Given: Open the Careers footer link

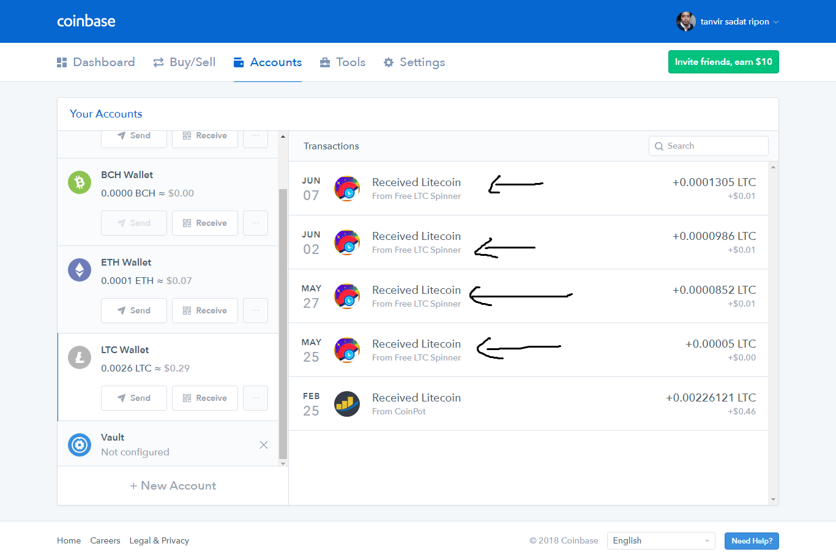Looking at the screenshot, I should click(105, 541).
